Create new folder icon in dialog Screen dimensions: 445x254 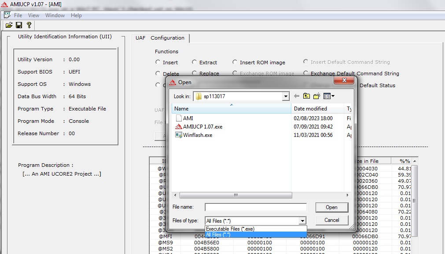(316, 96)
